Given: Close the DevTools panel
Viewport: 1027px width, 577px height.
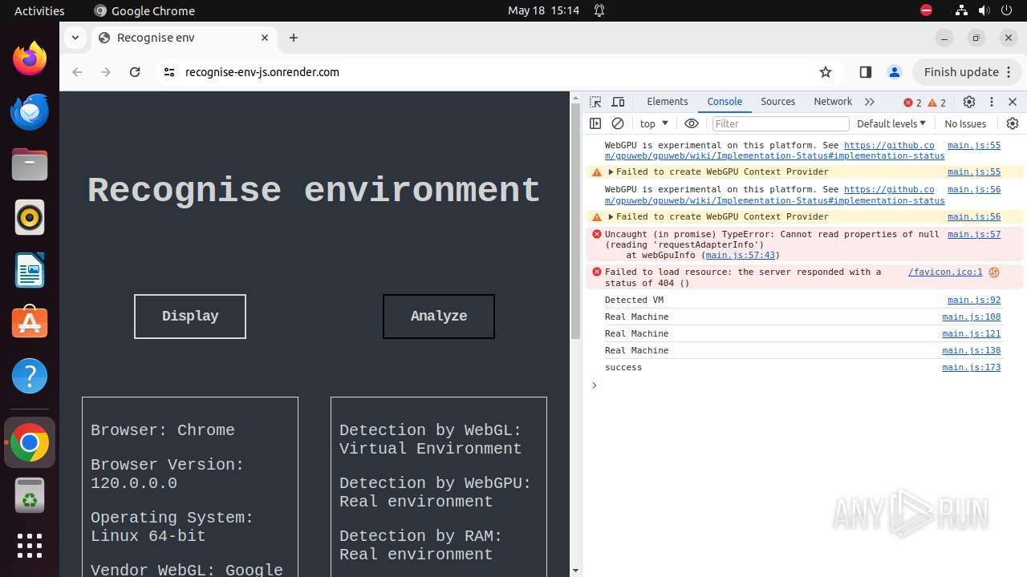Looking at the screenshot, I should coord(1013,102).
